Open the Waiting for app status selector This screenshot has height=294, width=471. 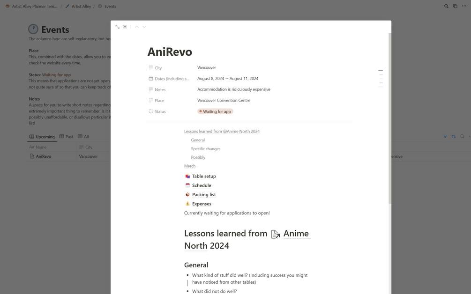click(x=215, y=111)
